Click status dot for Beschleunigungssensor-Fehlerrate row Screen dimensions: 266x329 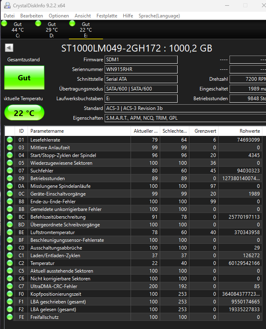click(10, 240)
